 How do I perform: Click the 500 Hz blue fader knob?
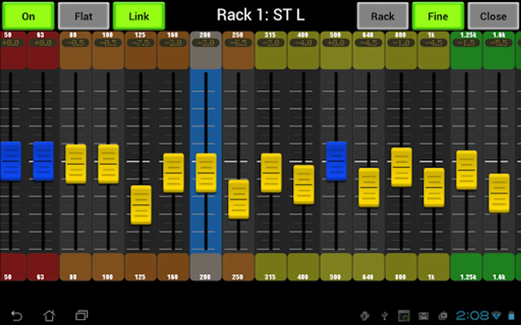pyautogui.click(x=336, y=161)
